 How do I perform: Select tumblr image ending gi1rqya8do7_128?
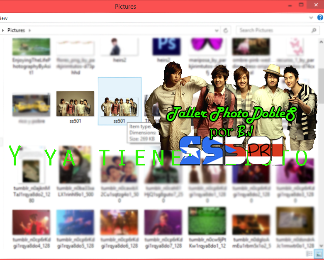click(163, 229)
